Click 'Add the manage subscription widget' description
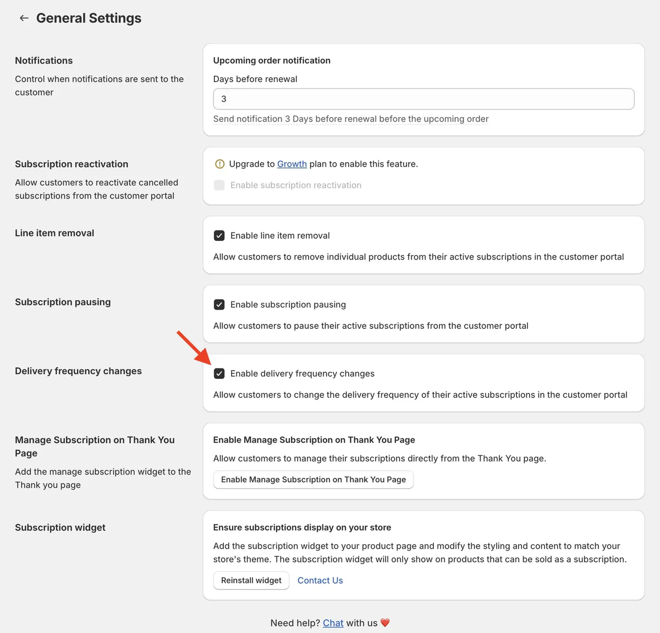 point(103,478)
